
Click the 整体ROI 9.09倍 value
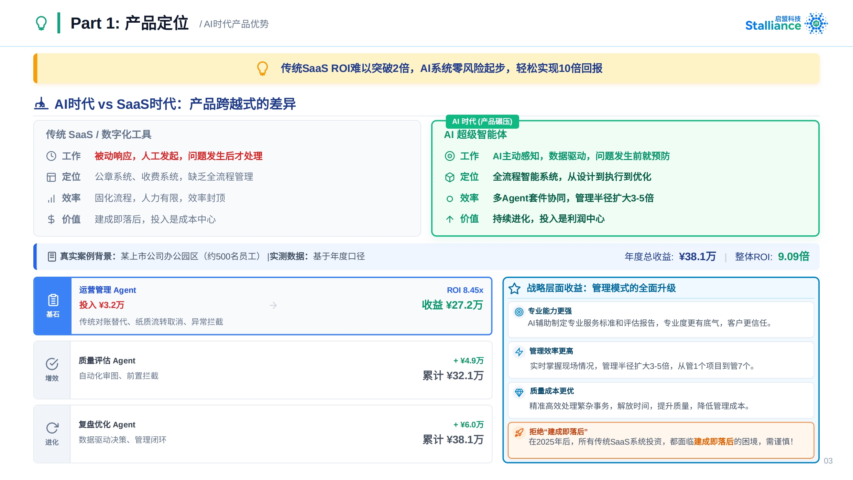pos(794,257)
